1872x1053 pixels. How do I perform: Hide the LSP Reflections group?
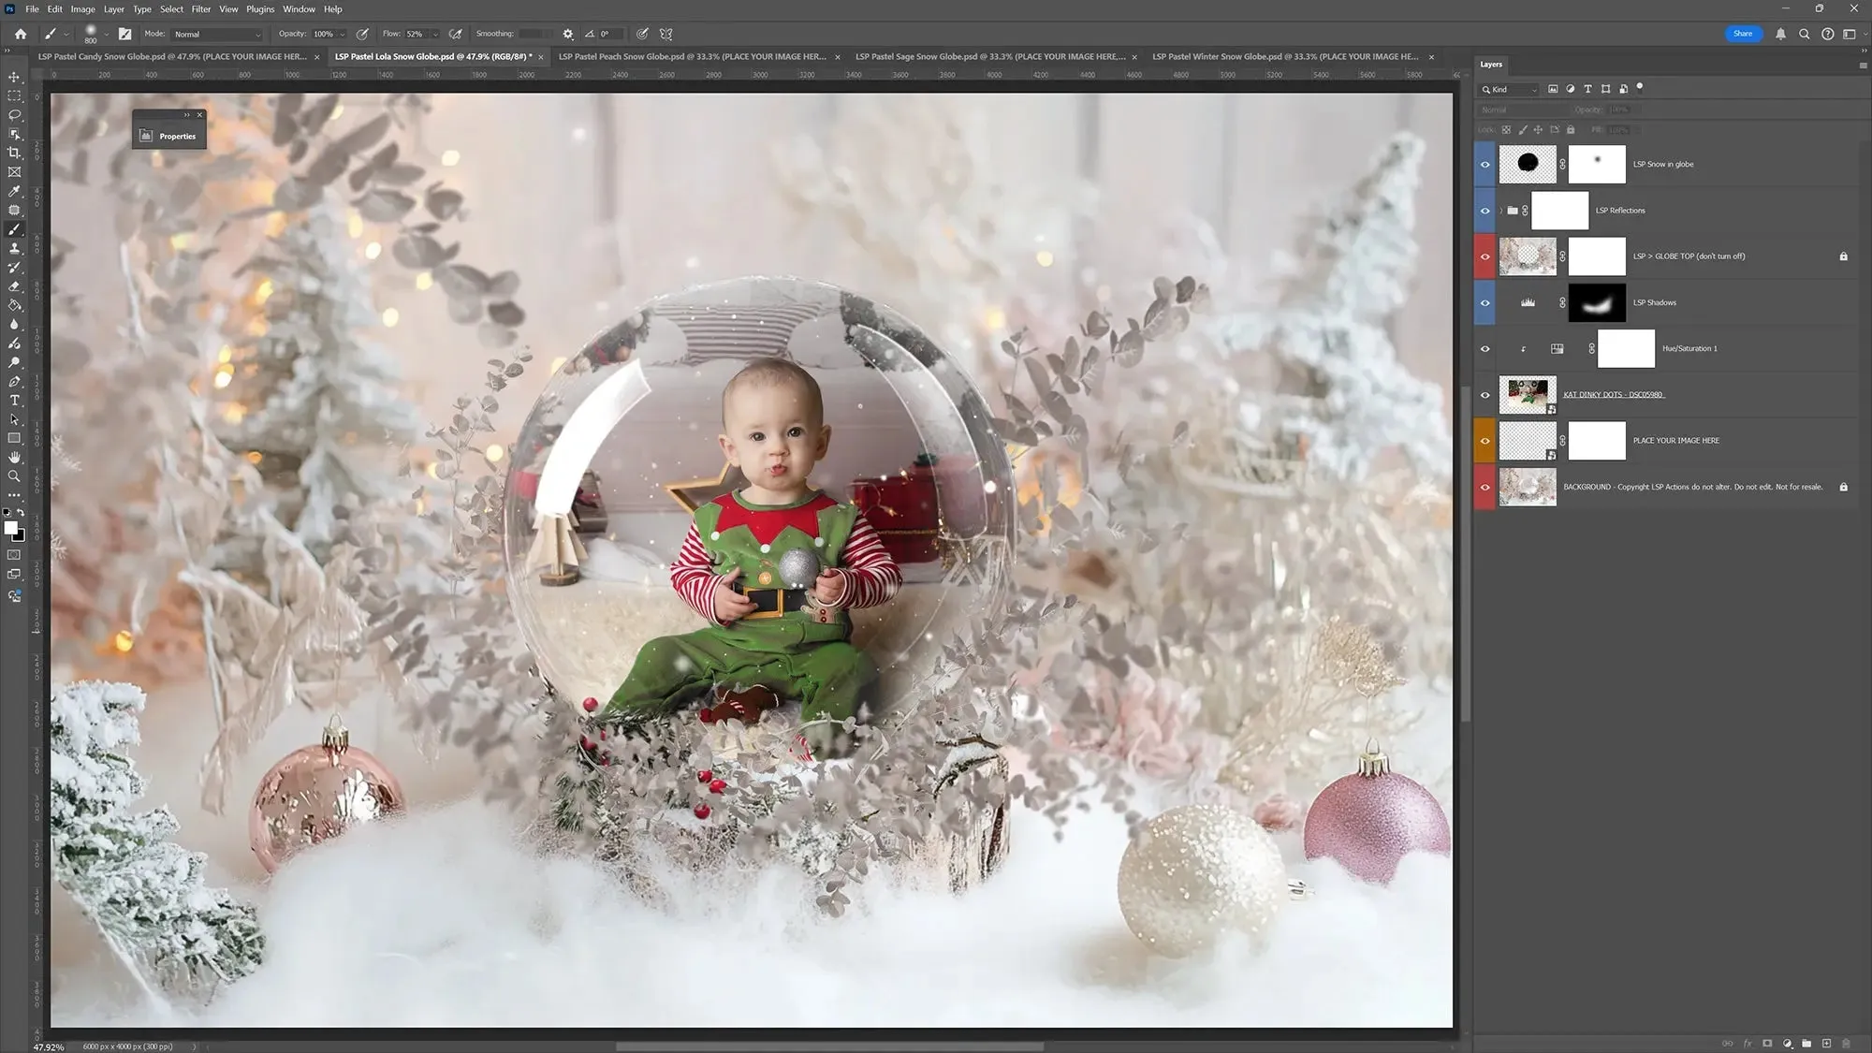click(x=1484, y=211)
